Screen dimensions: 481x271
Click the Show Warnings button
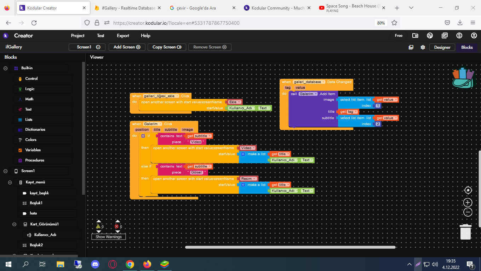click(108, 237)
